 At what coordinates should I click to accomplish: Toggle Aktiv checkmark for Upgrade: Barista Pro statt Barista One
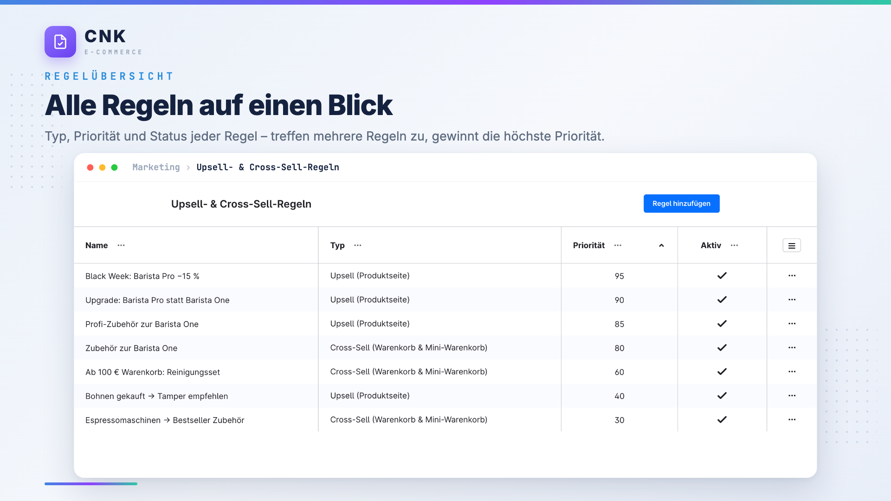722,300
